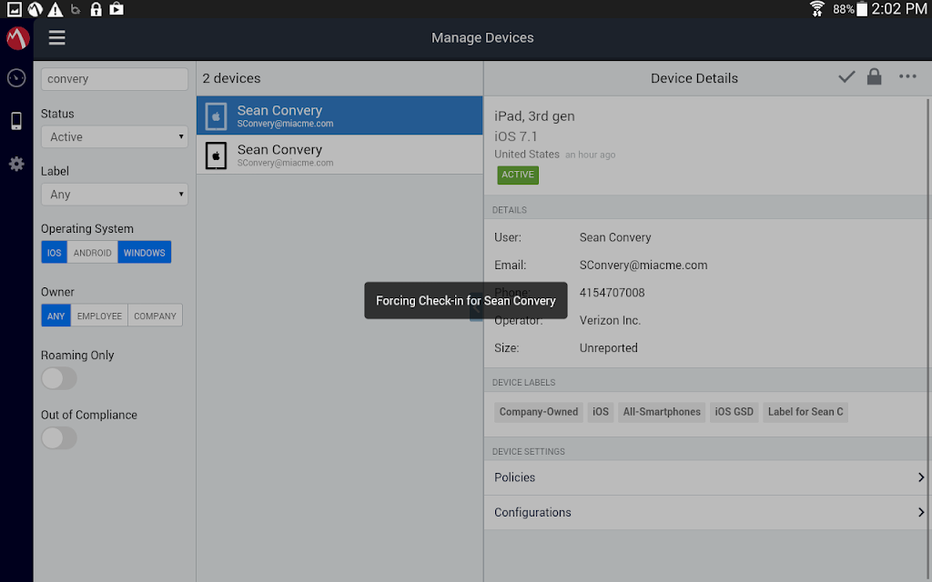This screenshot has width=932, height=582.
Task: Force check-in with the checkmark icon
Action: coord(846,77)
